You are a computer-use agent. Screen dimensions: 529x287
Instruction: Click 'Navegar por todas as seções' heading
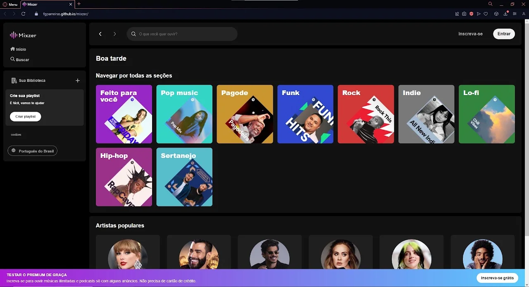click(134, 76)
